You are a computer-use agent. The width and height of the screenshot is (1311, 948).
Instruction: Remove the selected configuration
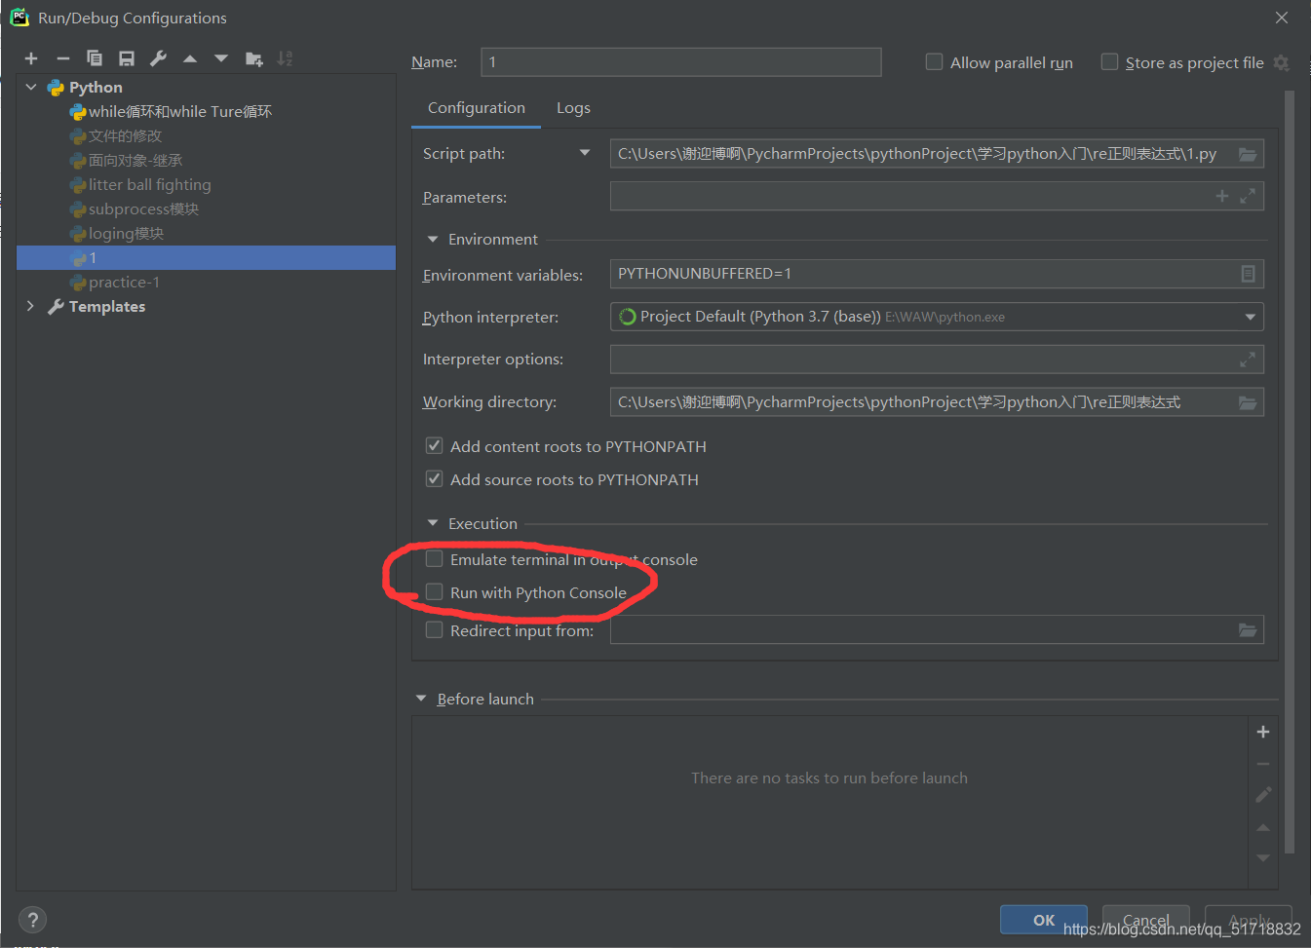coord(63,59)
